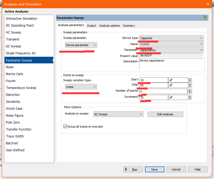The image size is (214, 179).
Task: Click the Stop unit µF field
Action: (x=178, y=85)
